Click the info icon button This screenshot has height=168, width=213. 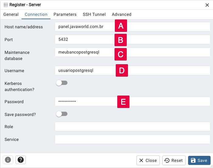click(8, 160)
